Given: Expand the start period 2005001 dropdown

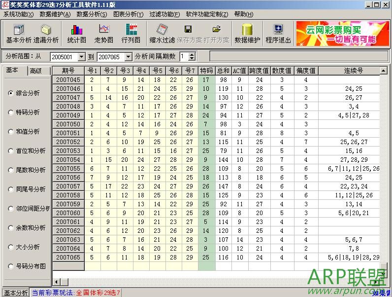Looking at the screenshot, I should pos(82,57).
